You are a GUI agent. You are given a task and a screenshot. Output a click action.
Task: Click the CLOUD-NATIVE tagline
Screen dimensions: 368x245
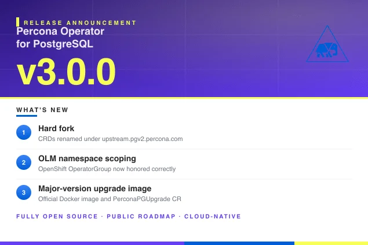click(x=213, y=217)
